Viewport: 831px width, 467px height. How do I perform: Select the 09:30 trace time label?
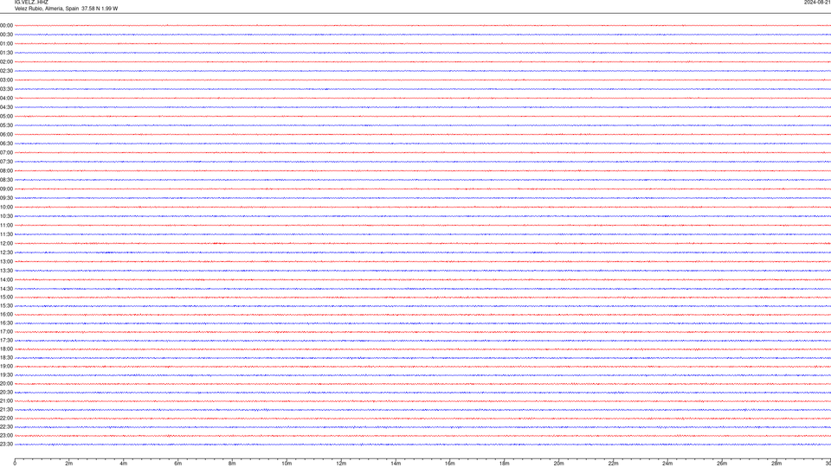6,198
